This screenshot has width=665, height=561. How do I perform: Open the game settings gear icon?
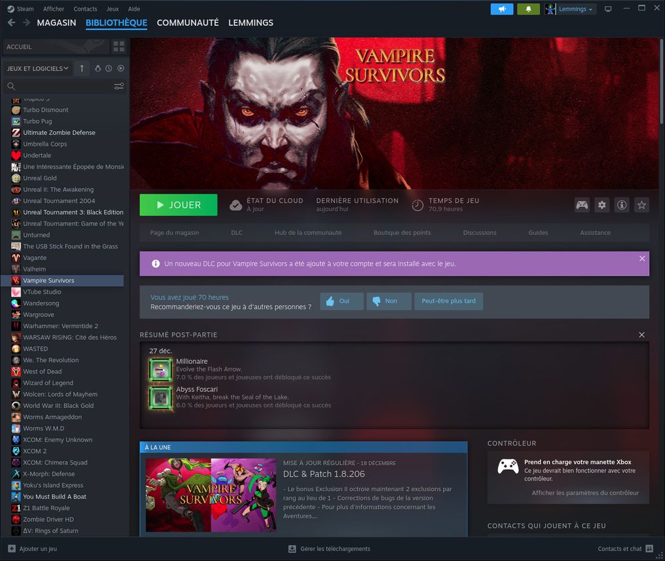[602, 205]
